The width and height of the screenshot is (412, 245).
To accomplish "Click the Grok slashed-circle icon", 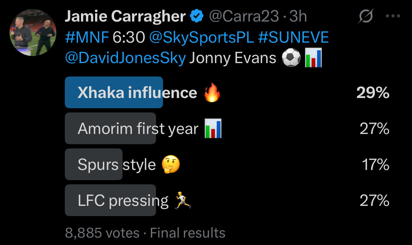I will pos(366,16).
